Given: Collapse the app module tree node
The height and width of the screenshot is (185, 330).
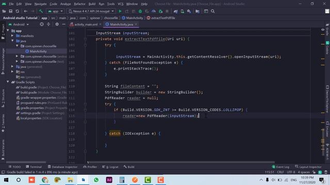Looking at the screenshot, I should point(8,31).
